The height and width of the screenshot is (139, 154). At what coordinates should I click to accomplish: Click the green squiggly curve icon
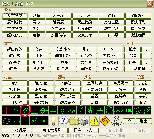34,121
